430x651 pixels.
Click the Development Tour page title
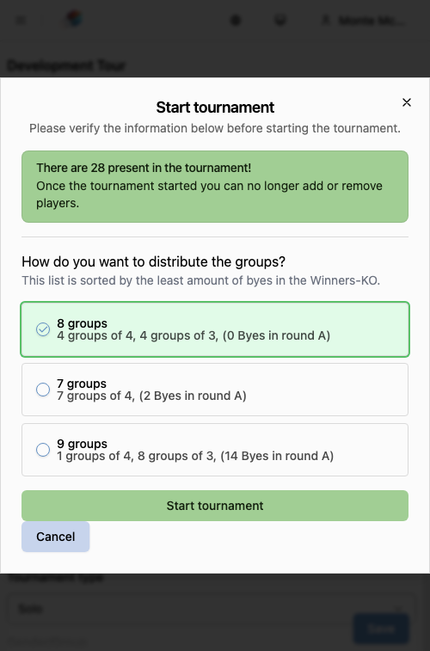click(x=66, y=65)
